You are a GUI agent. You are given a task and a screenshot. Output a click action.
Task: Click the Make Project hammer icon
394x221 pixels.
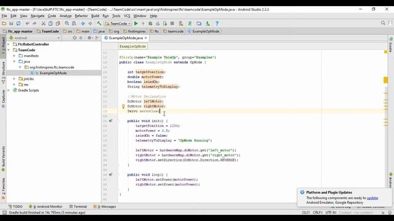[99, 23]
